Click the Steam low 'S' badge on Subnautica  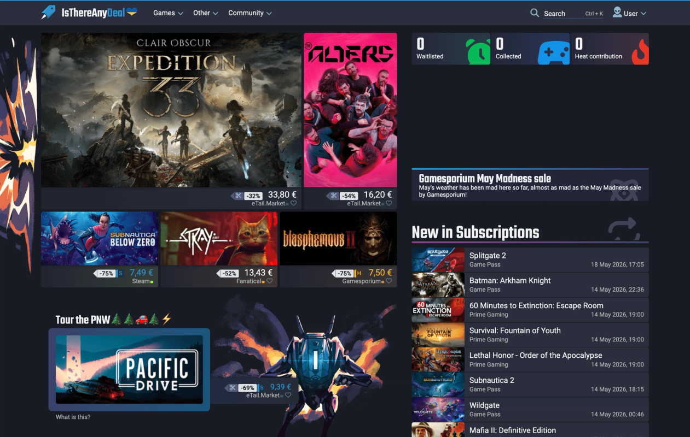pyautogui.click(x=120, y=273)
